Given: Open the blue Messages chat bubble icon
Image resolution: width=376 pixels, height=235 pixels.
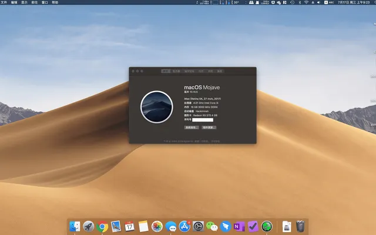Looking at the screenshot, I should coord(171,226).
